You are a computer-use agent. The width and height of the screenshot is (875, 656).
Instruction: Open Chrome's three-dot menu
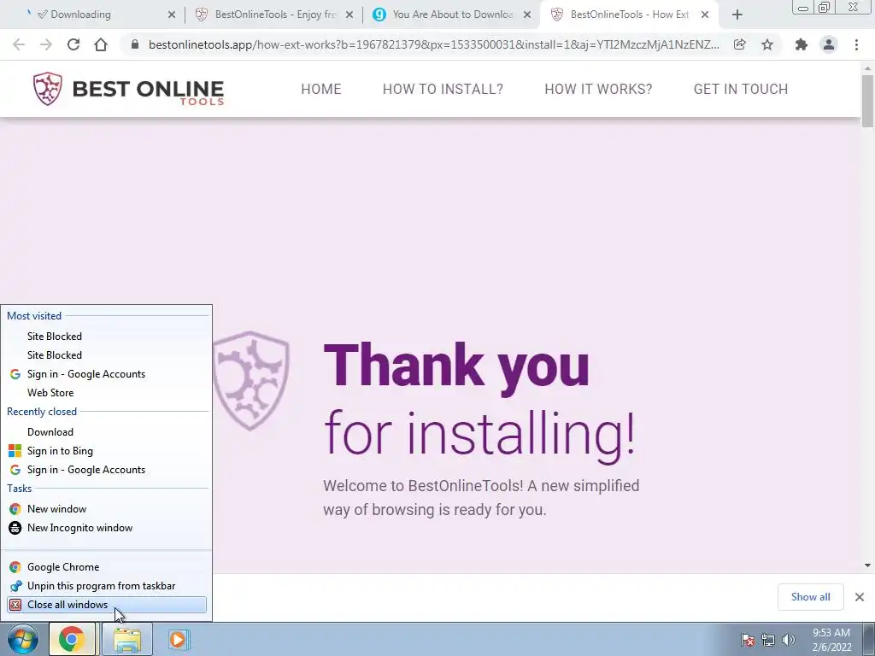tap(856, 44)
